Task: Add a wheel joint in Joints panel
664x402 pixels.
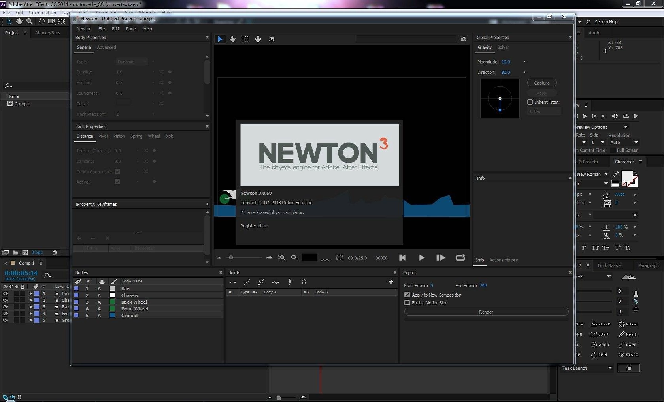Action: click(290, 282)
